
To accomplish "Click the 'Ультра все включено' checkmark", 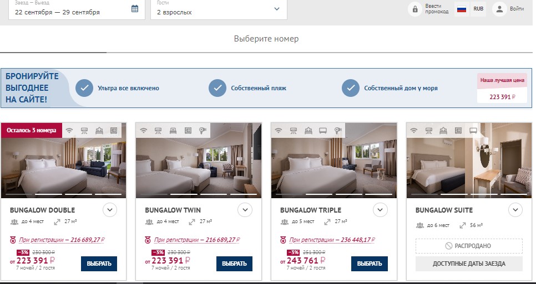I will [x=84, y=88].
